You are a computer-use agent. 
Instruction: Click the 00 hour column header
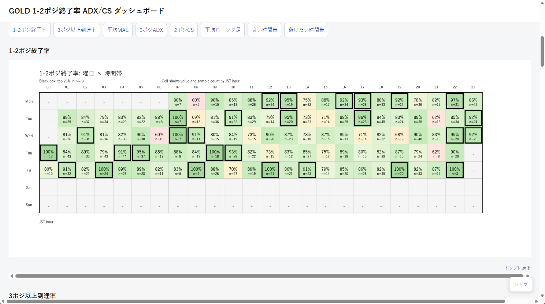pyautogui.click(x=48, y=87)
